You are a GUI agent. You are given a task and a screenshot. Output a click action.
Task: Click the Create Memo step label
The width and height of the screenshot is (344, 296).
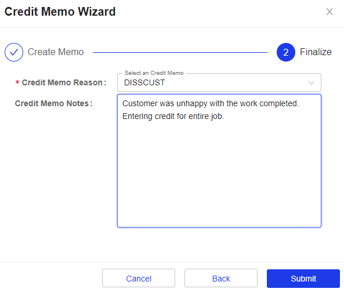click(x=56, y=52)
